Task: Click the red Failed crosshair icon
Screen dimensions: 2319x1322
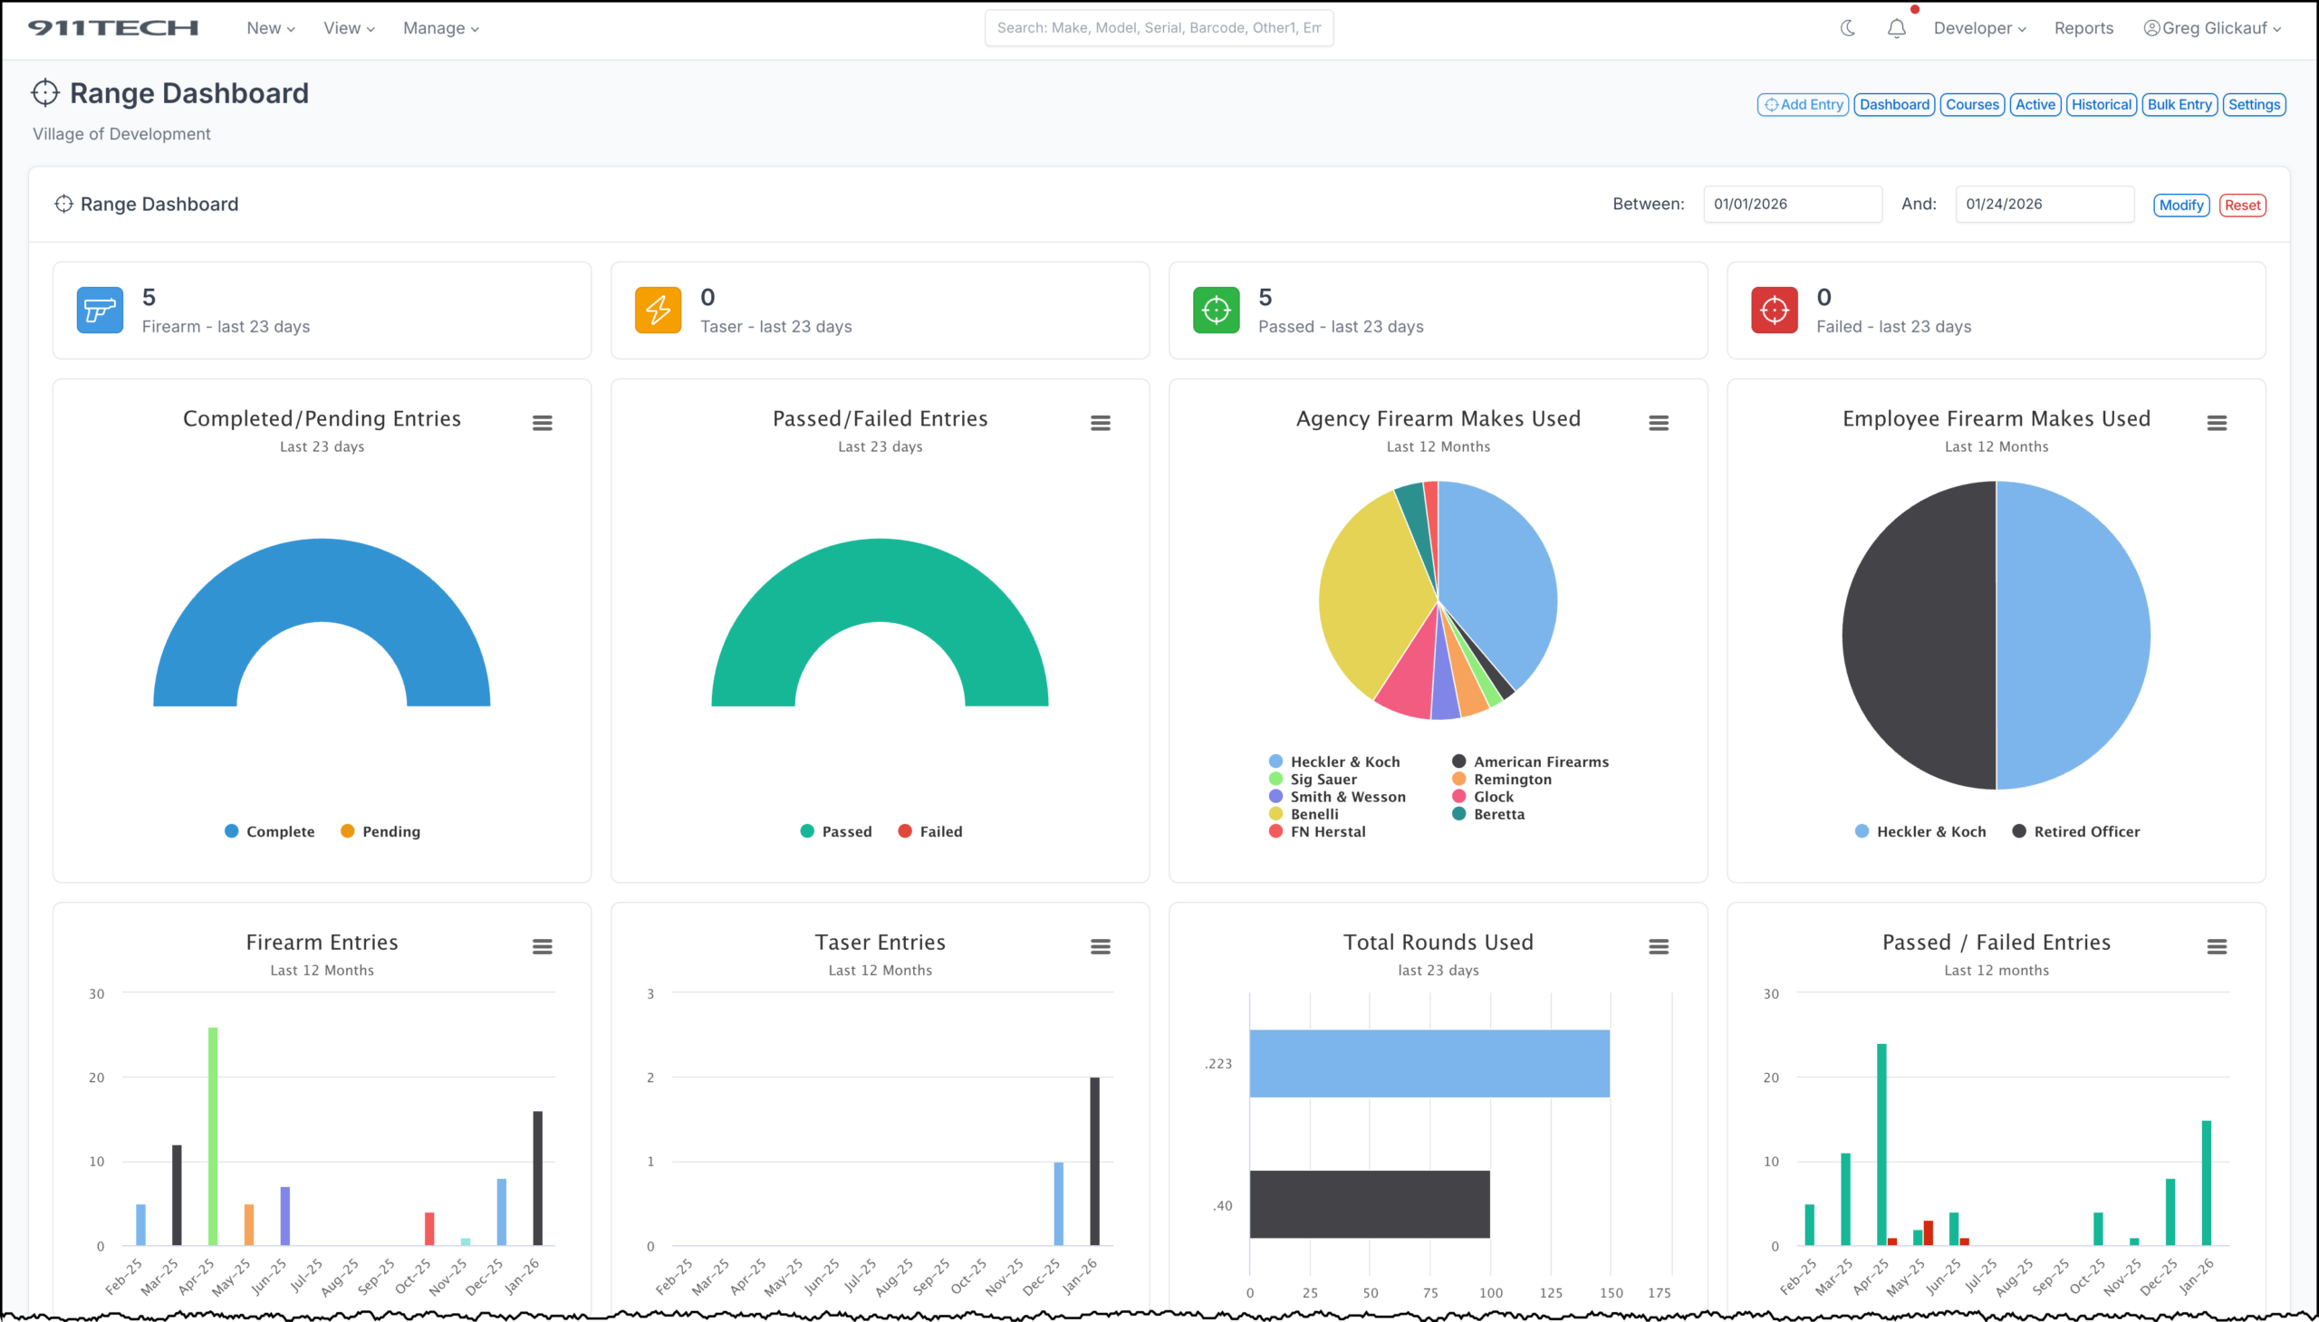Action: 1774,311
